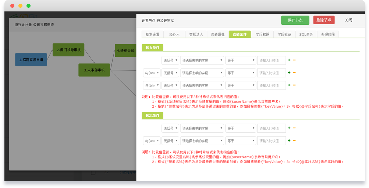Click green plus icon in first 转出条件 row
This screenshot has width=369, height=188.
pos(289,128)
